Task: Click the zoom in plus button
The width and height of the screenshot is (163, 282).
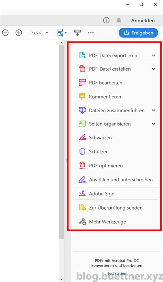Action: pos(19,33)
